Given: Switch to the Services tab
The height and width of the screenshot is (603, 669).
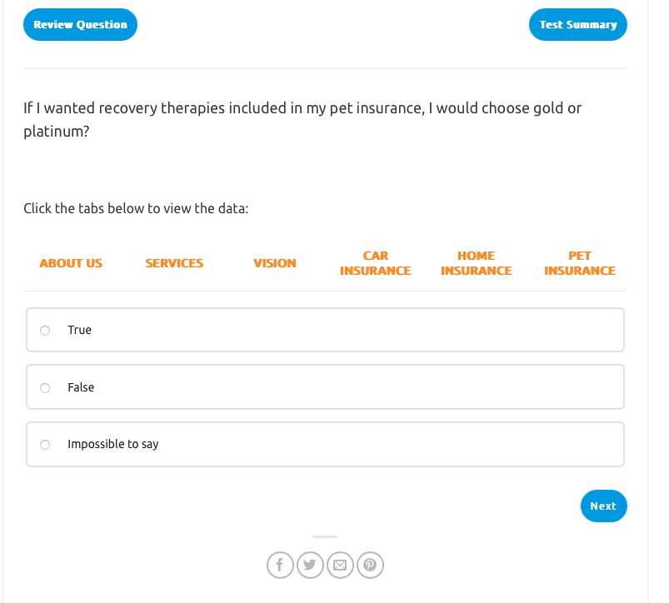Looking at the screenshot, I should point(174,263).
